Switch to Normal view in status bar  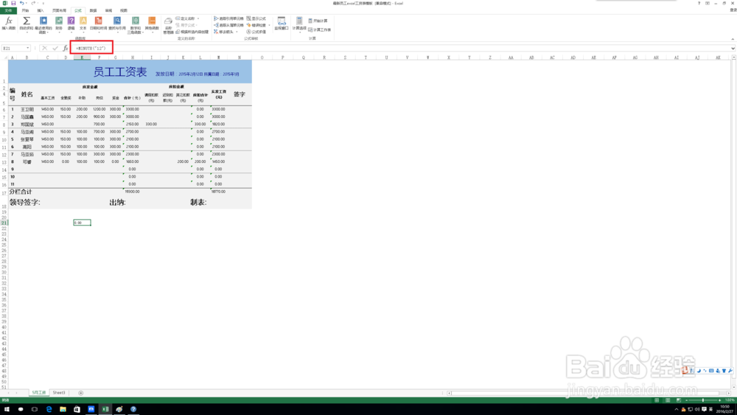(657, 400)
